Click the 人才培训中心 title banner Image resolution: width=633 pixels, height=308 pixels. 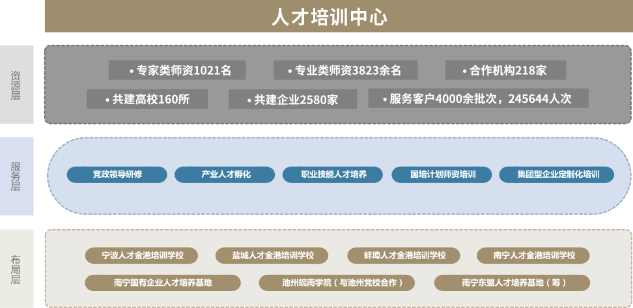click(x=339, y=16)
